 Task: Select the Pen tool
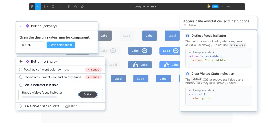61,6
